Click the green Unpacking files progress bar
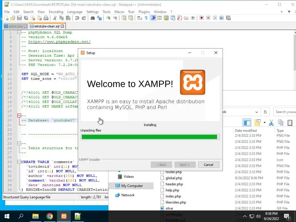The height and width of the screenshot is (222, 296). point(150,137)
